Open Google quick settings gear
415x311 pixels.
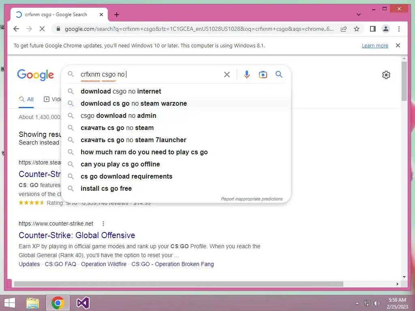pyautogui.click(x=386, y=75)
